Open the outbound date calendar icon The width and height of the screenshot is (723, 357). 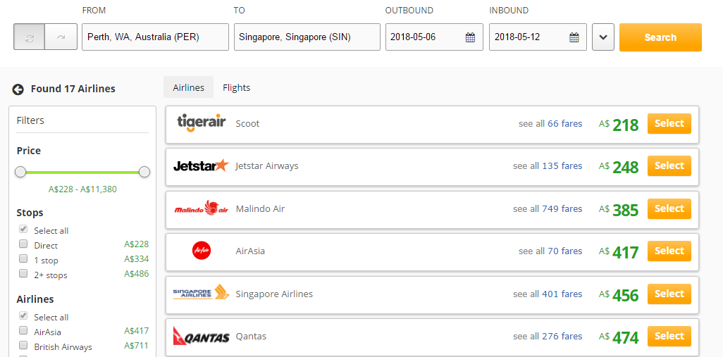[470, 37]
